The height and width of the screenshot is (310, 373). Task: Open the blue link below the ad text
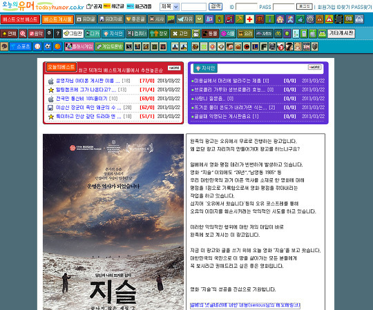click(245, 305)
